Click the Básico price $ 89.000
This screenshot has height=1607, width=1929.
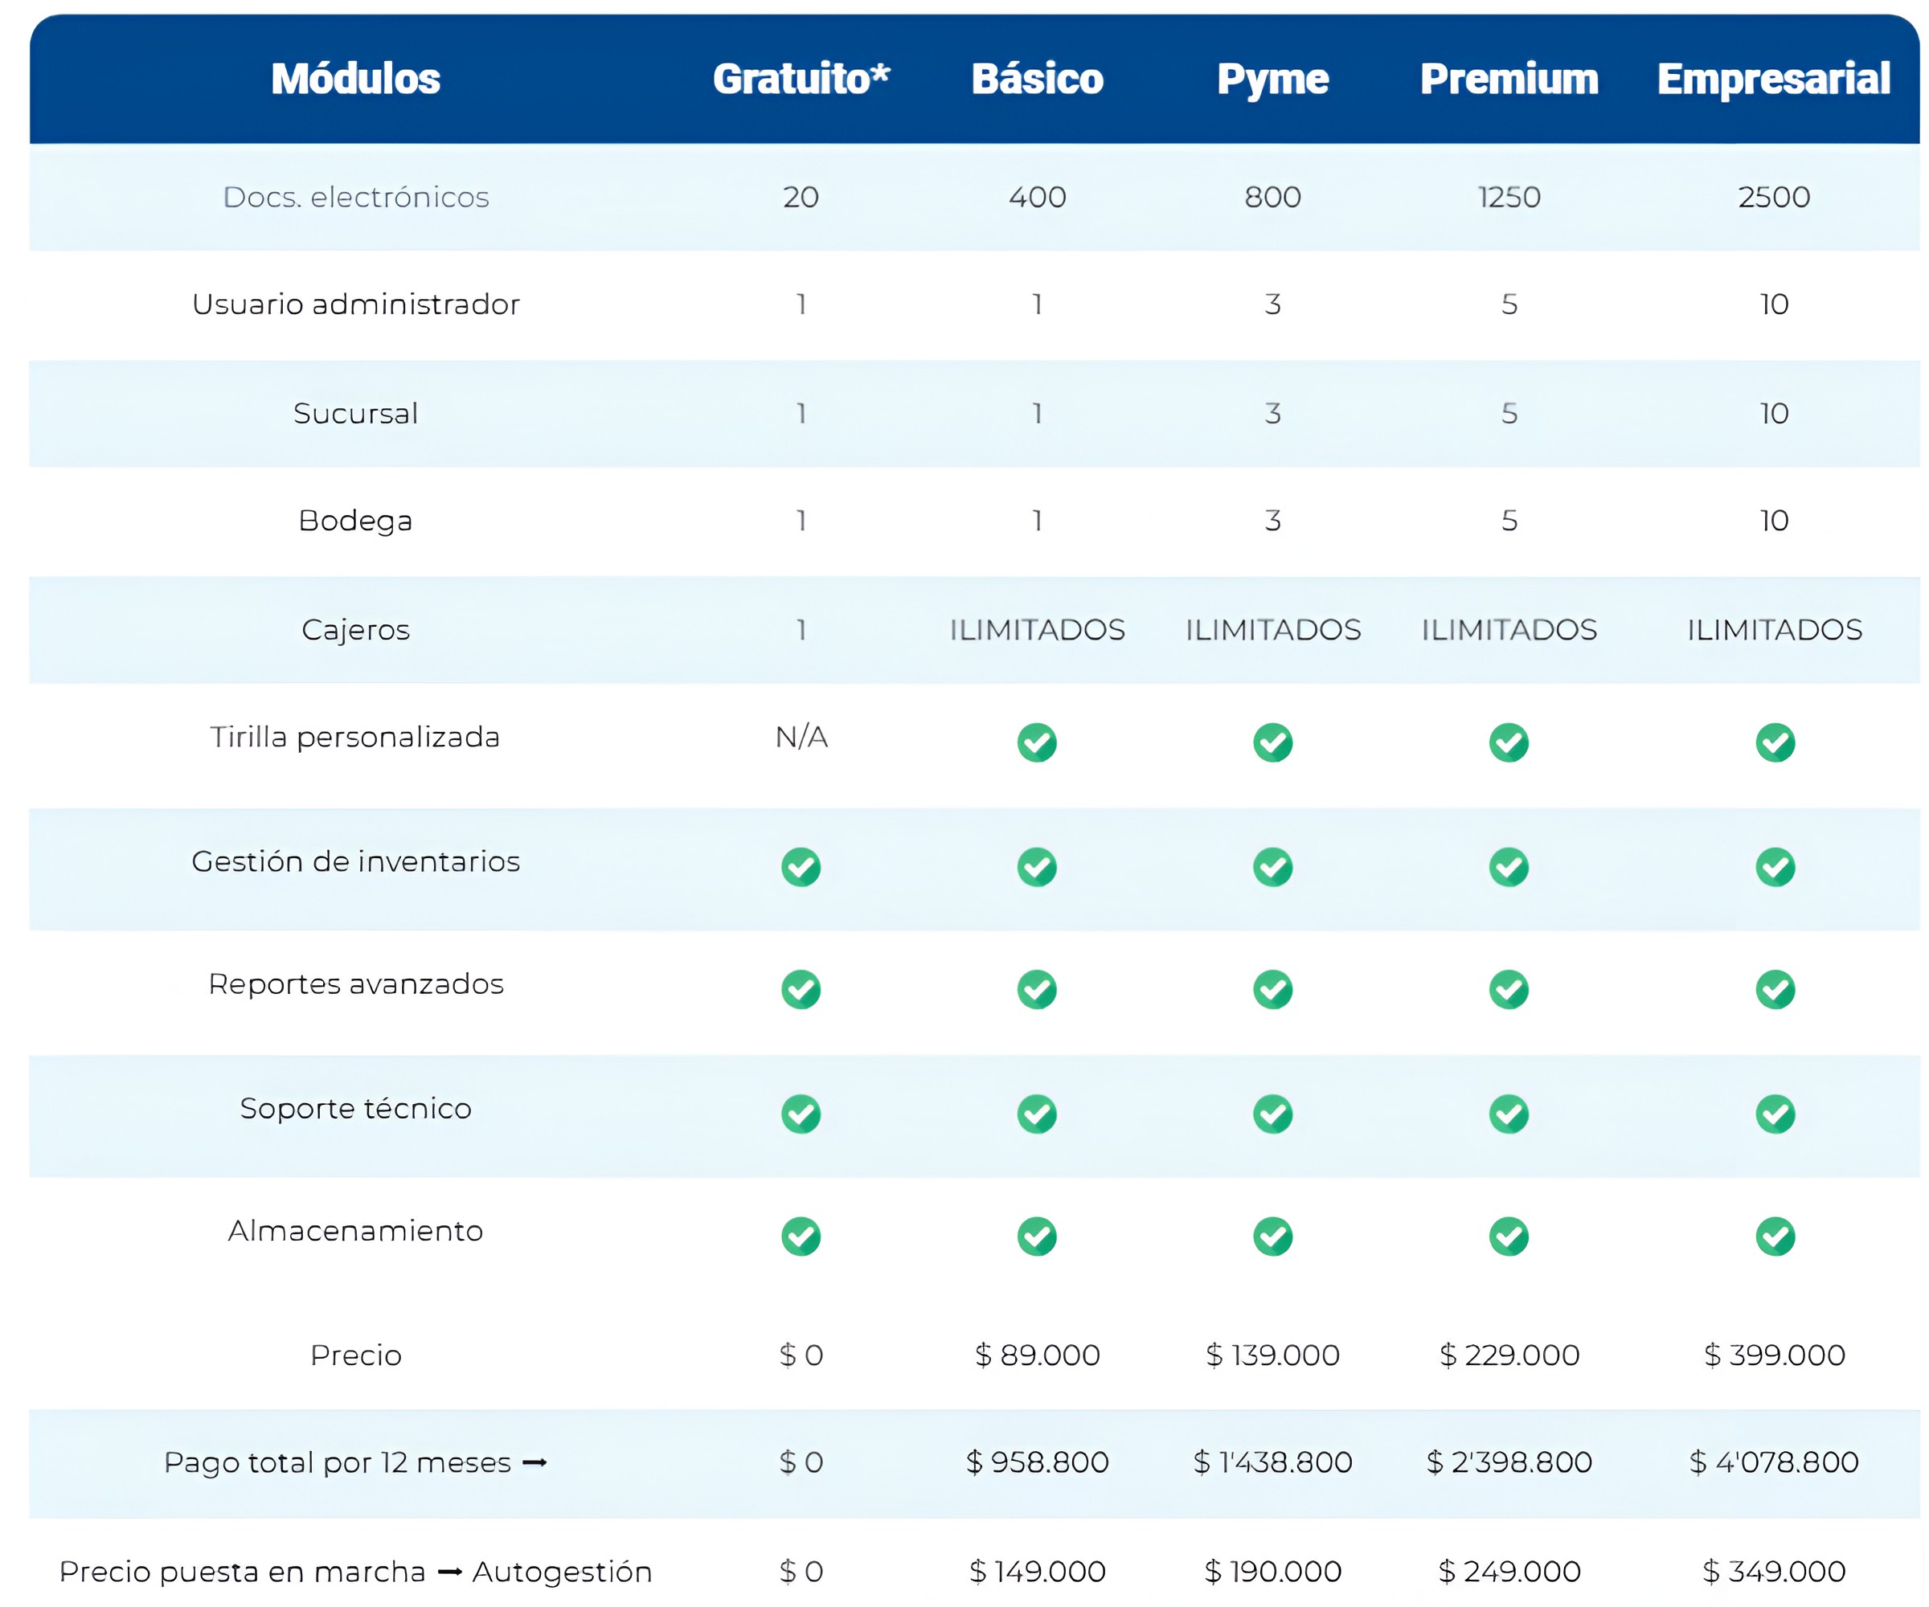point(1036,1355)
